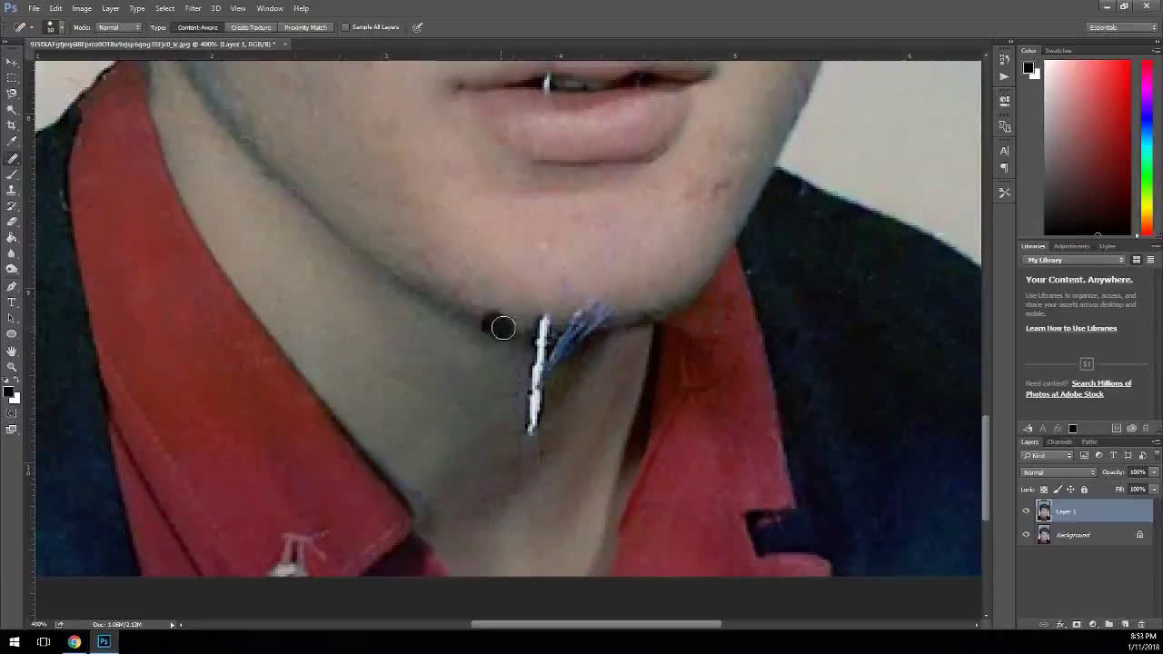Open the layer blend mode dropdown
This screenshot has width=1163, height=654.
coord(1059,472)
